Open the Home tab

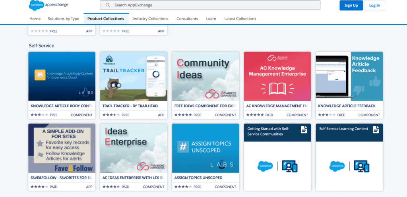(35, 19)
